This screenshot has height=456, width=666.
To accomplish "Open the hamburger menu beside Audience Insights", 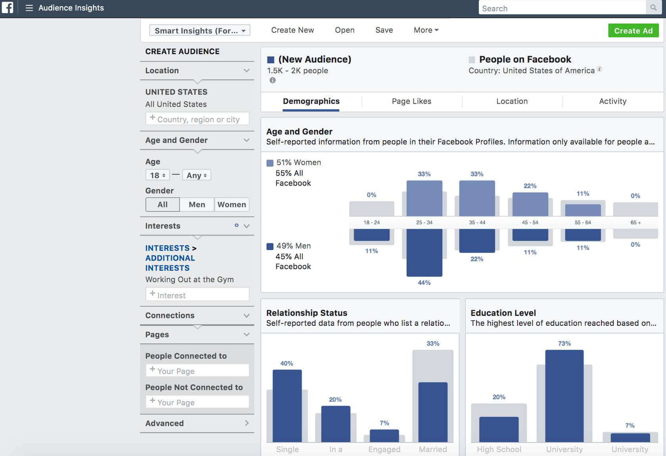I will [29, 8].
